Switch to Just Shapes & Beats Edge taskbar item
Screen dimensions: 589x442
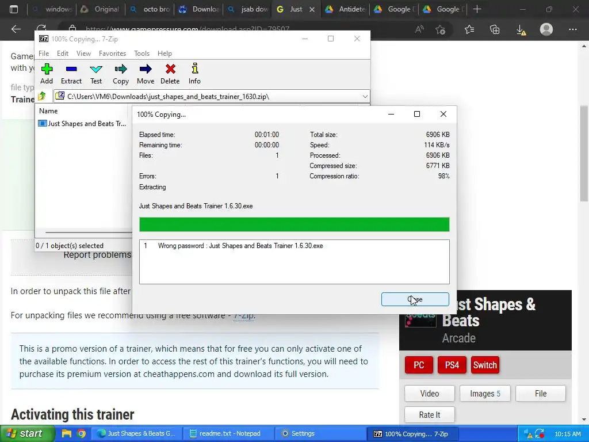point(136,434)
